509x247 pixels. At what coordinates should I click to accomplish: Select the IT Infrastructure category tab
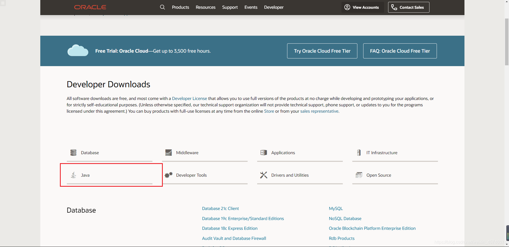pyautogui.click(x=395, y=153)
